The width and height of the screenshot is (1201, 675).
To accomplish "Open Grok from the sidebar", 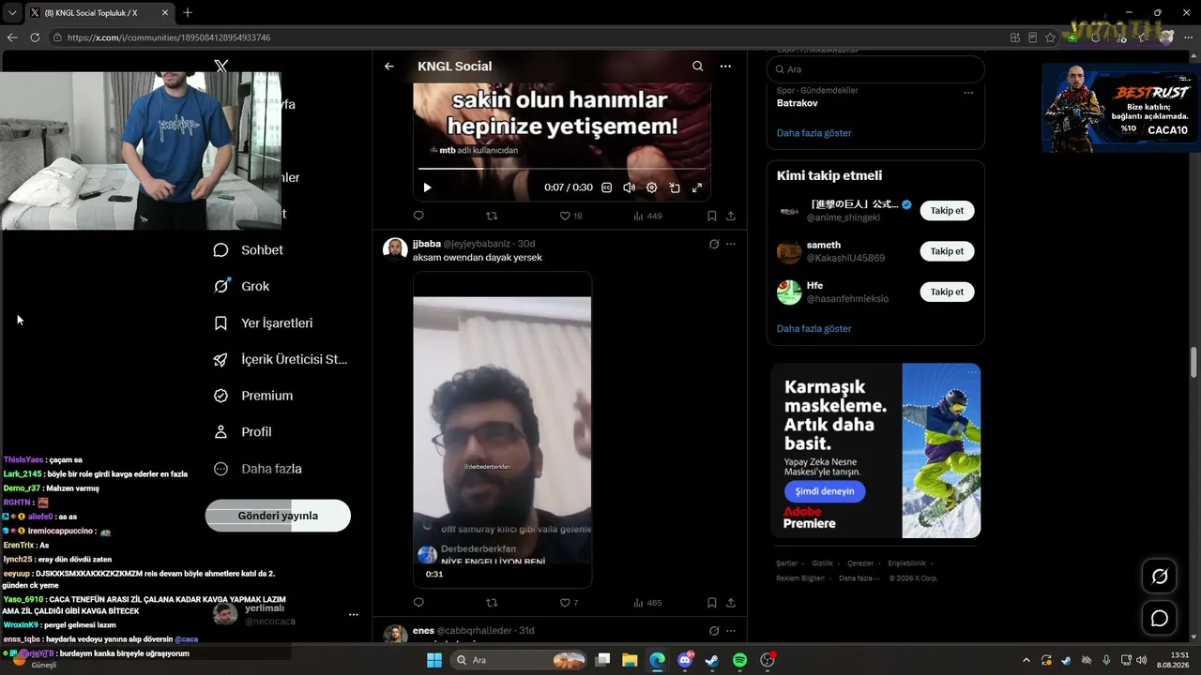I will coord(242,287).
